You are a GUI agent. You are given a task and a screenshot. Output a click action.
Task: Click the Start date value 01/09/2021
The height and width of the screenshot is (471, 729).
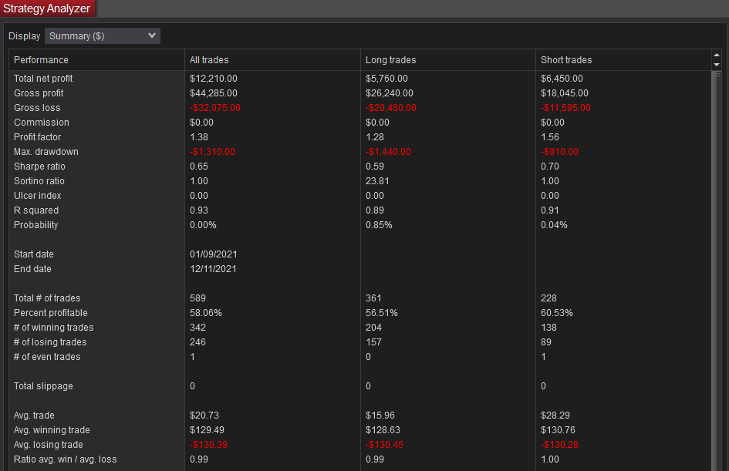(x=213, y=254)
